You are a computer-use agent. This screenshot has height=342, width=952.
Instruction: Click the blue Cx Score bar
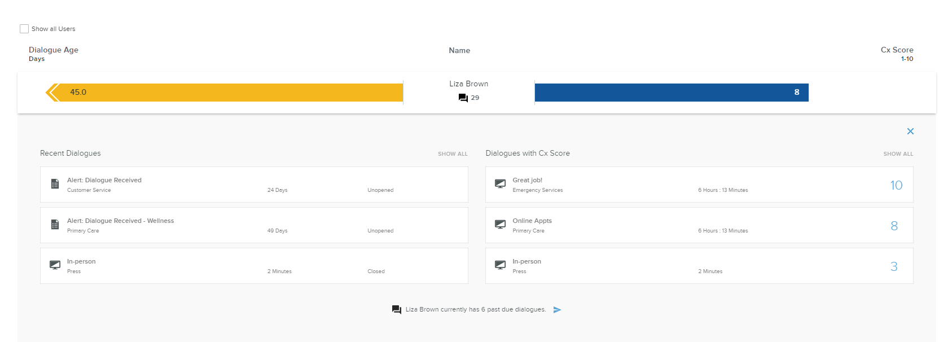click(x=671, y=93)
